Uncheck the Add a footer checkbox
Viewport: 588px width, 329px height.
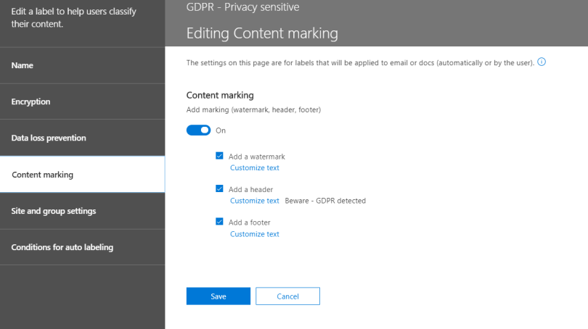pos(219,222)
